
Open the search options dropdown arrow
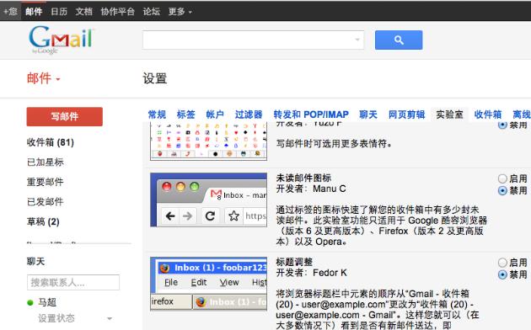pos(357,40)
